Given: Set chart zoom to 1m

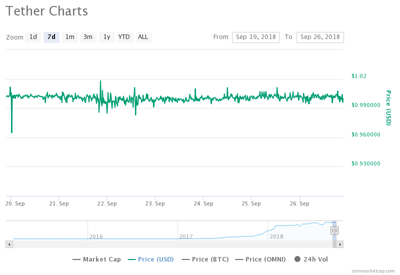Looking at the screenshot, I should click(70, 37).
